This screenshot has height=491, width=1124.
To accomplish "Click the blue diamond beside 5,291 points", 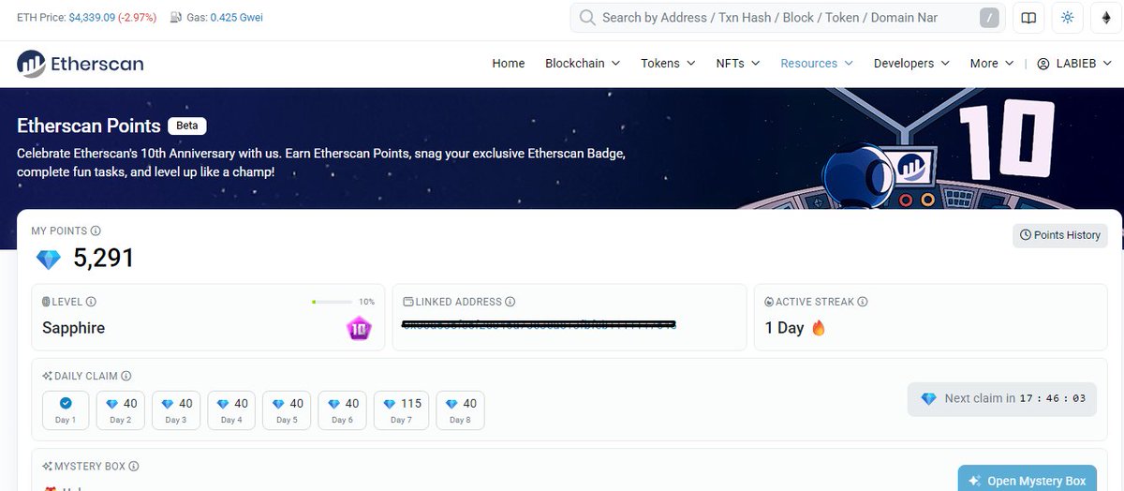I will pos(48,259).
